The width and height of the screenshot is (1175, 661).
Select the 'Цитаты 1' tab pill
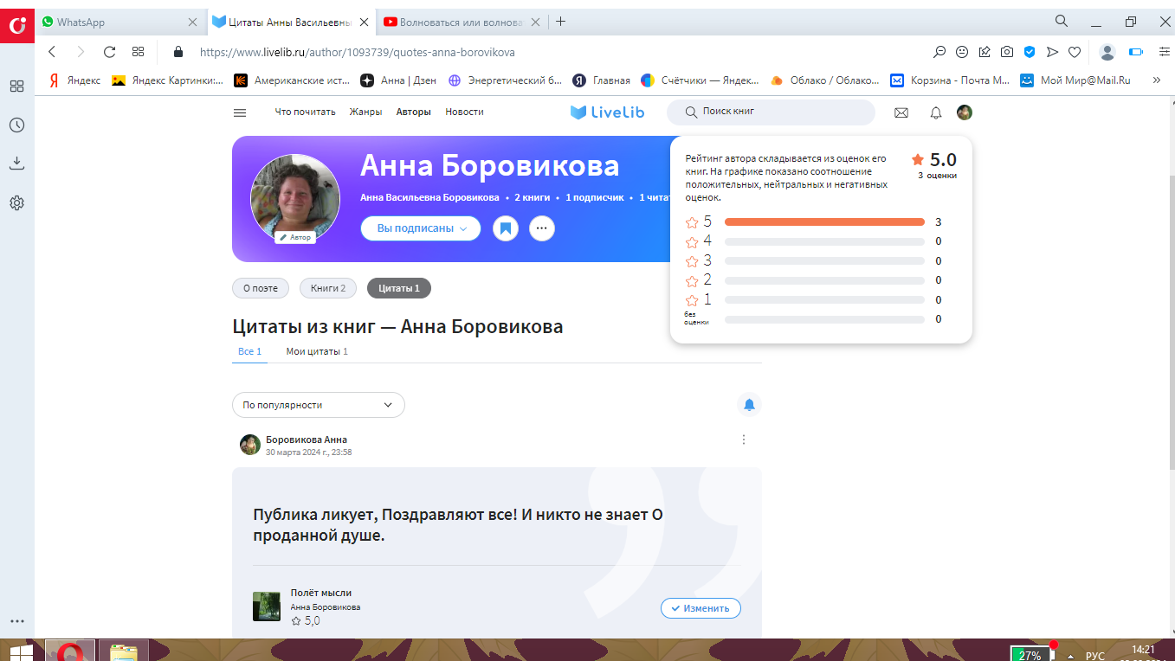pyautogui.click(x=399, y=288)
